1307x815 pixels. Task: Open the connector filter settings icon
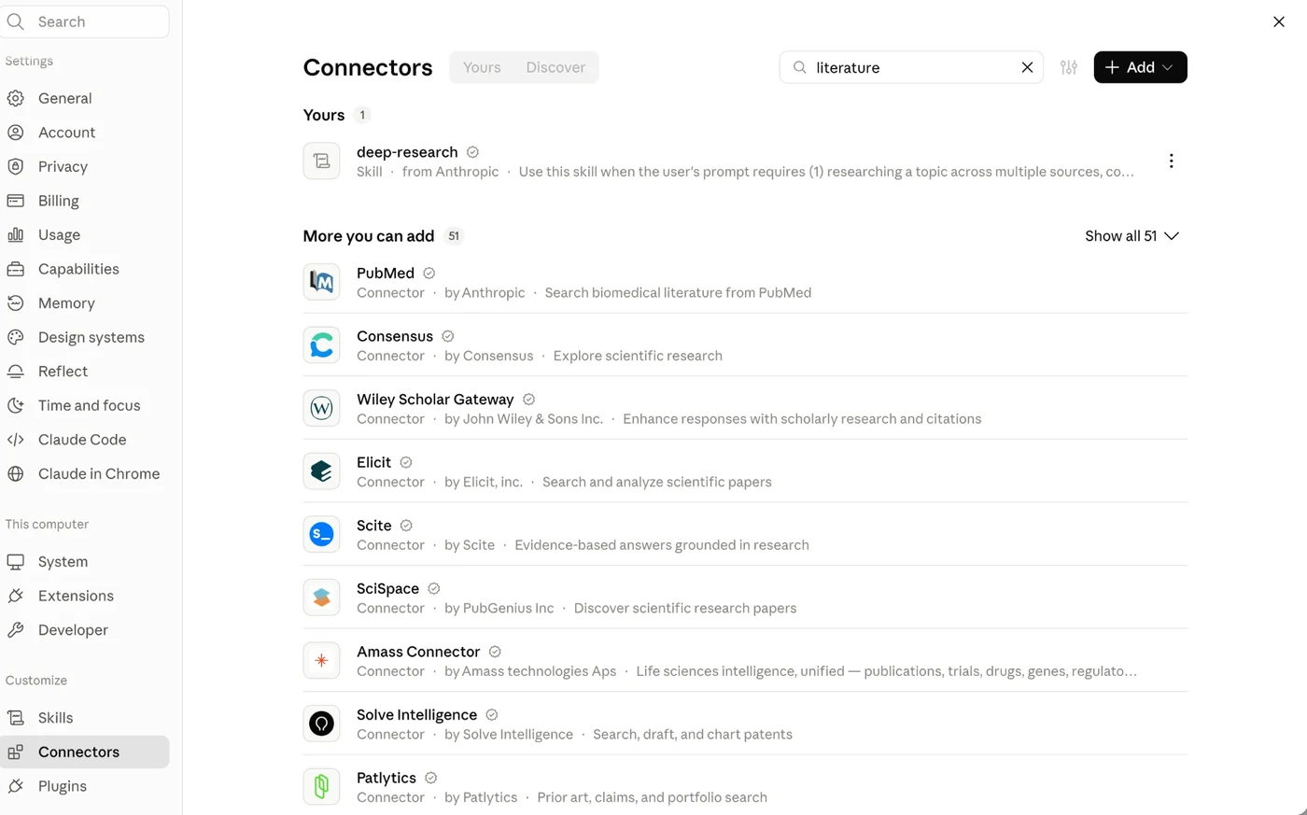pos(1069,67)
